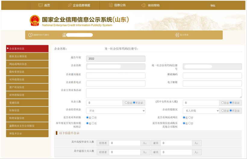The height and width of the screenshot is (159, 247).
Task: Select 否 for 是否有网站或网店
Action: pyautogui.click(x=189, y=118)
